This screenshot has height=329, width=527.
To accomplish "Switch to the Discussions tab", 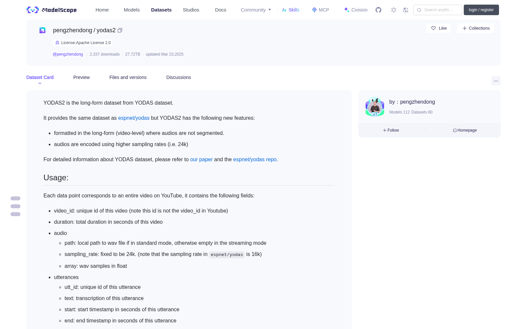I will 179,77.
